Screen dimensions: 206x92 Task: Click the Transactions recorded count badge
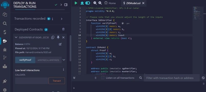click(x=49, y=19)
